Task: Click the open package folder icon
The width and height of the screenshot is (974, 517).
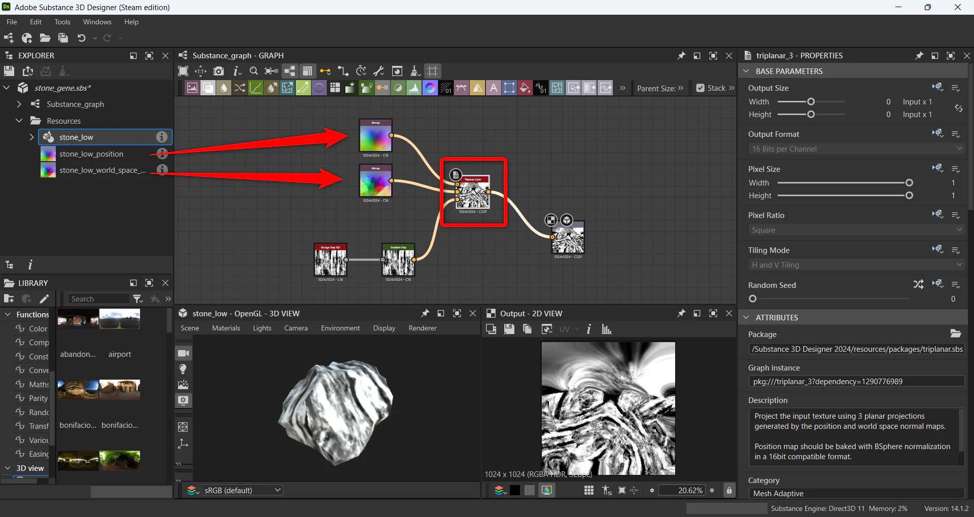Action: click(x=45, y=38)
